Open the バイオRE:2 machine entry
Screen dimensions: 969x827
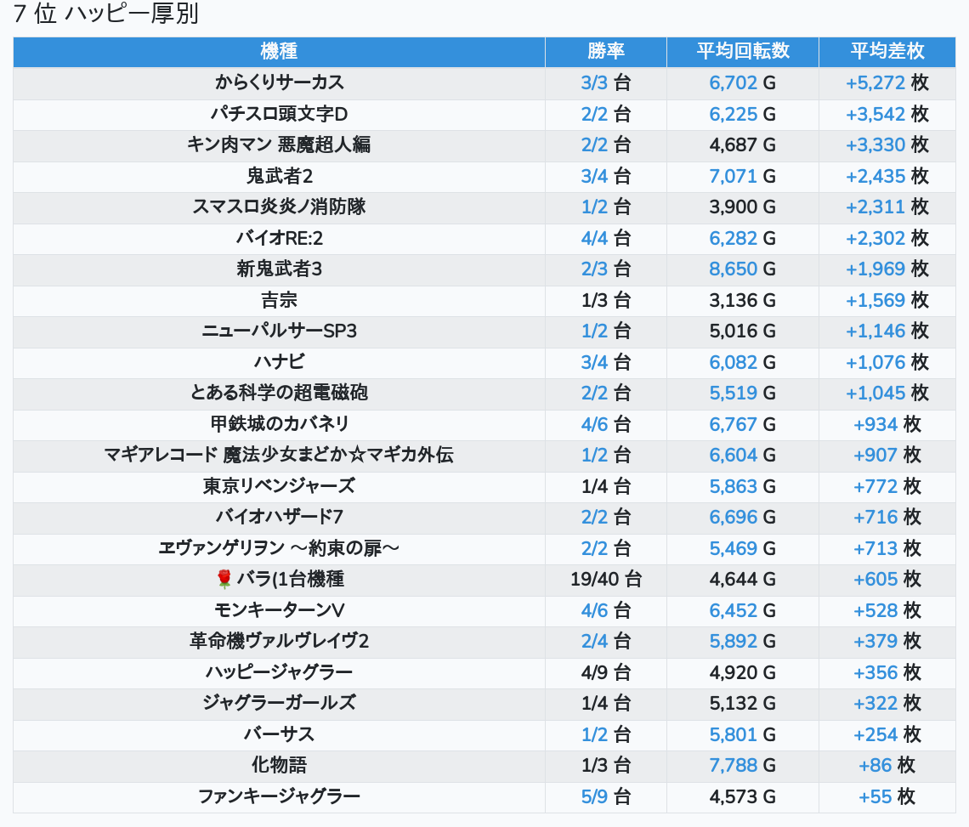click(279, 238)
